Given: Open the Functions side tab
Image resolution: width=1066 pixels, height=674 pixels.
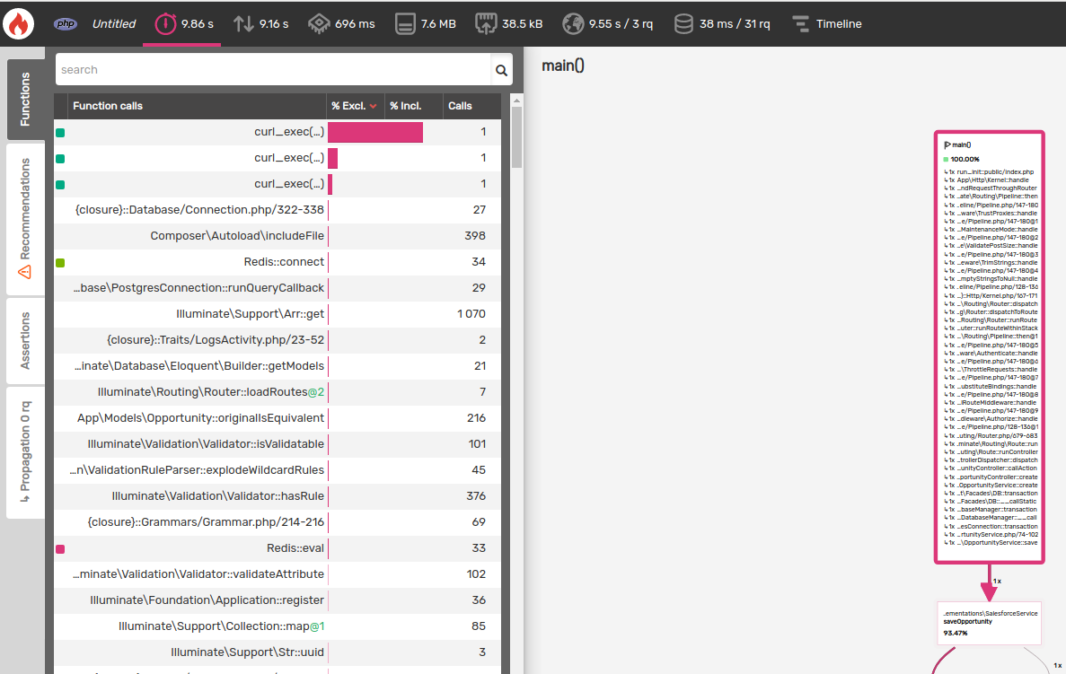Looking at the screenshot, I should tap(26, 100).
